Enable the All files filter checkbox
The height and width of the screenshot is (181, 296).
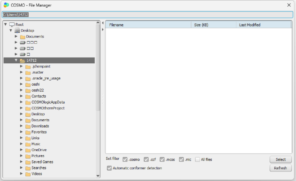pyautogui.click(x=198, y=159)
